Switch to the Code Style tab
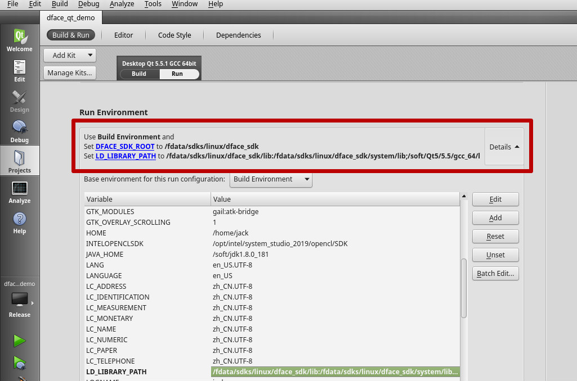 point(175,35)
